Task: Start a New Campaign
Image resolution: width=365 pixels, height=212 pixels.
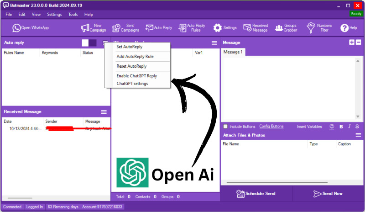Action: pos(94,28)
